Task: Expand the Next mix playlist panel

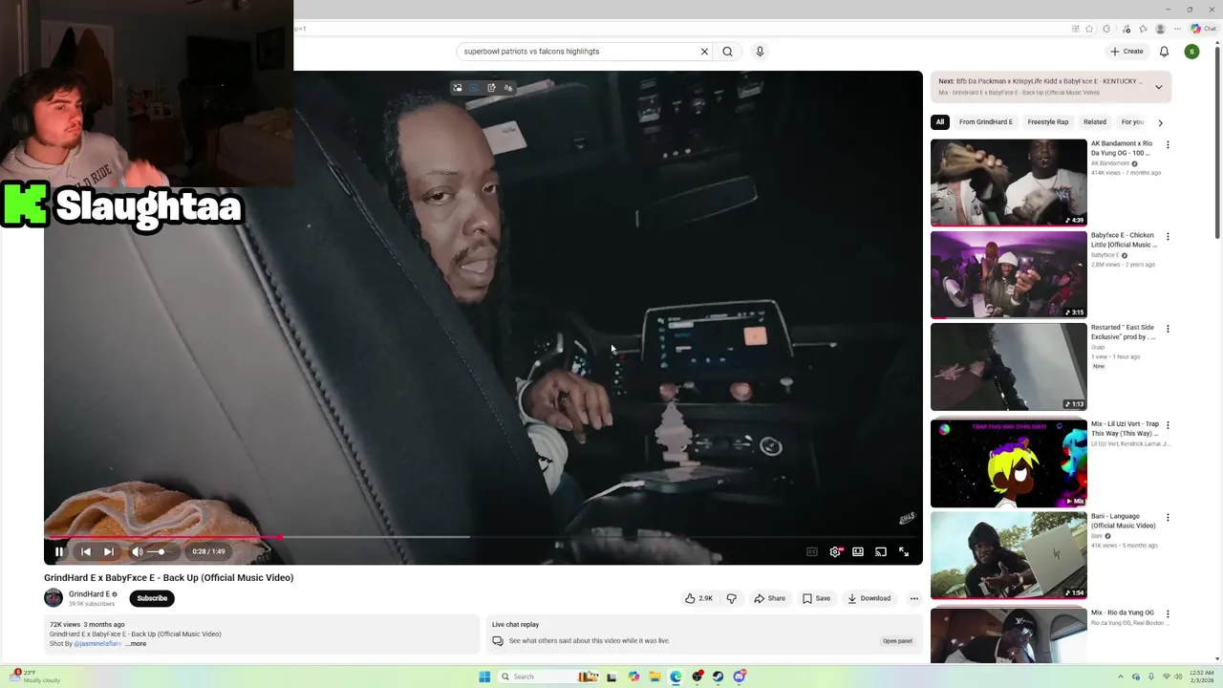Action: [1158, 87]
